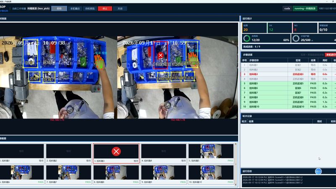
Task: Click scrollbar down arrow in thumbnail panel
Action: click(x=236, y=184)
